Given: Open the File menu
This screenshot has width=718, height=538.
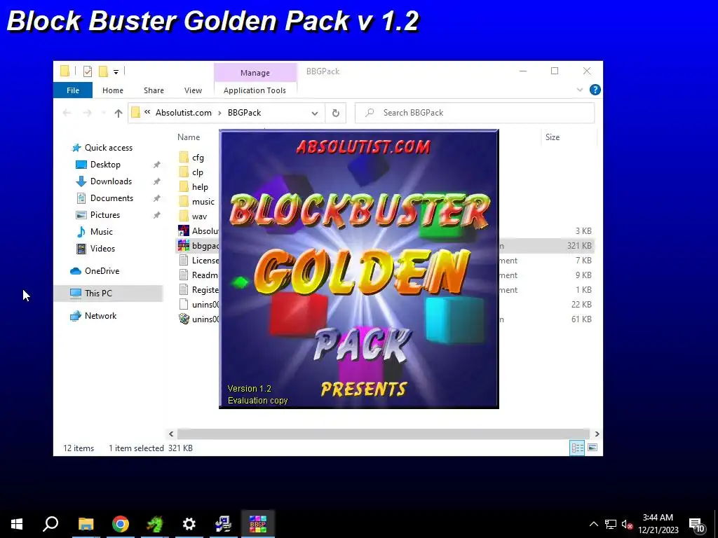Looking at the screenshot, I should point(73,90).
